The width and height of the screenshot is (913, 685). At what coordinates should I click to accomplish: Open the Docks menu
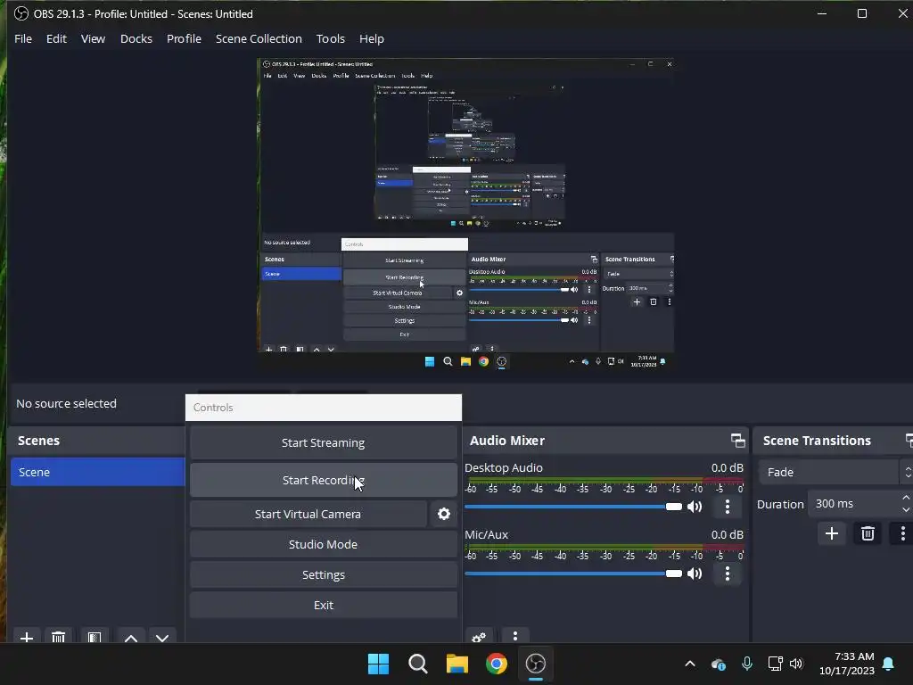pos(136,38)
